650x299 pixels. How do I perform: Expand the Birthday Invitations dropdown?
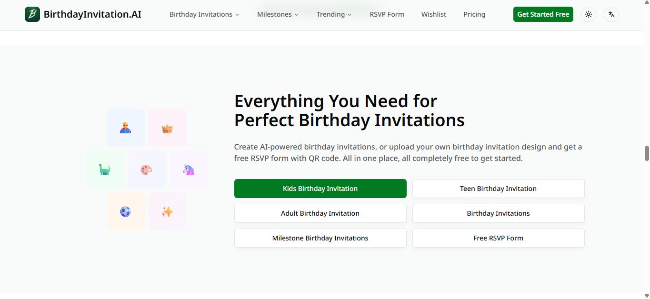(204, 14)
